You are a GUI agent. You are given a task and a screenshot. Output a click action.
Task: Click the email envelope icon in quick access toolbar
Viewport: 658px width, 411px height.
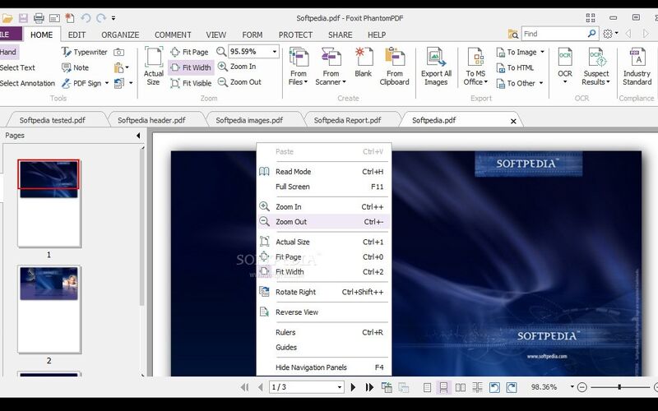[54, 18]
